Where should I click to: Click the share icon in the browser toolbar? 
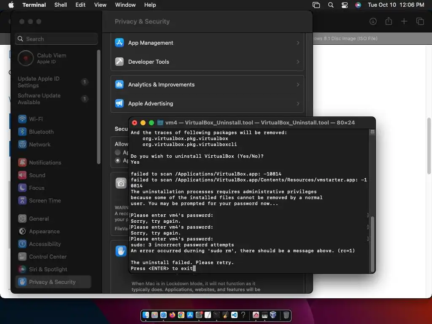point(389,21)
